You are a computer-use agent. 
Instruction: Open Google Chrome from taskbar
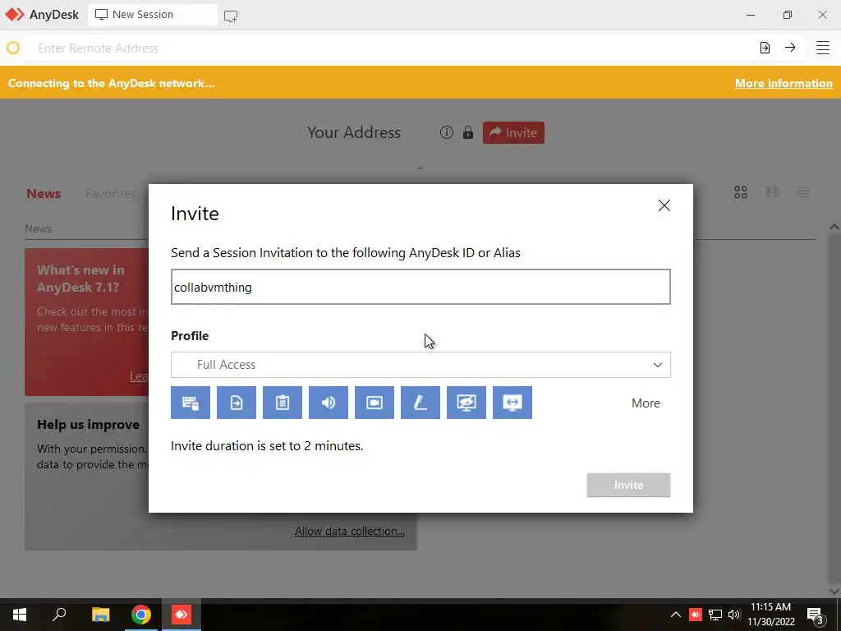pyautogui.click(x=141, y=615)
